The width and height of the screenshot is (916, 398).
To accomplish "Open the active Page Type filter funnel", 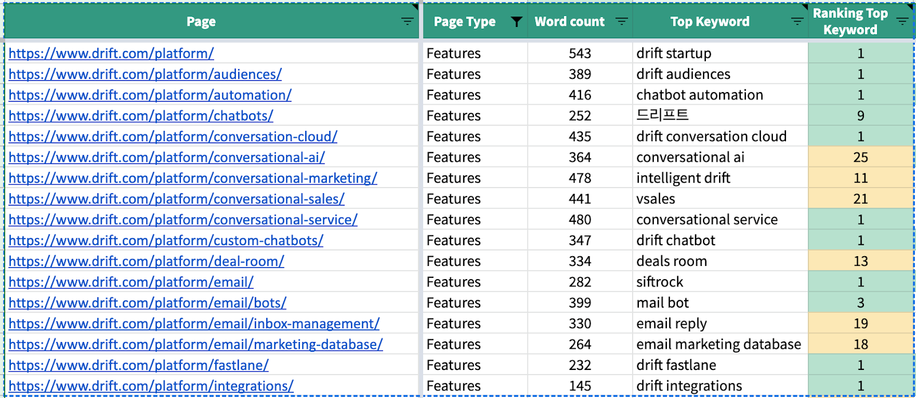I will click(516, 22).
